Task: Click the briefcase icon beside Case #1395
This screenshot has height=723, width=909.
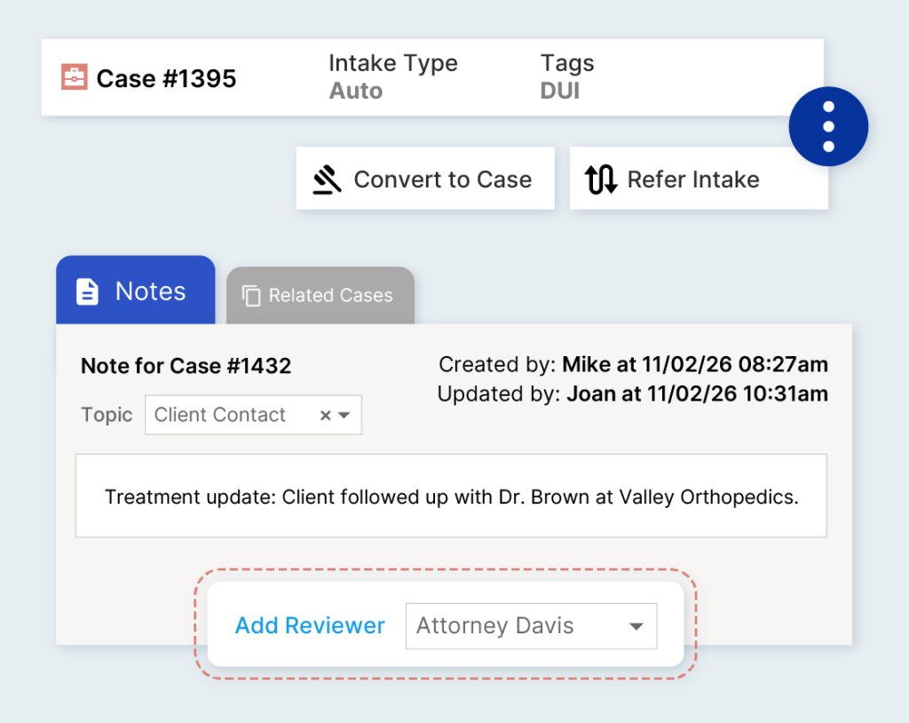Action: point(74,77)
